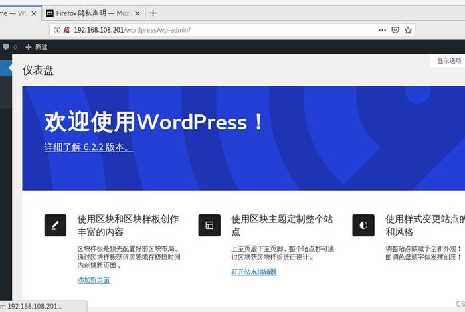Open the 详细了解 6.2.2 版本 link
The width and height of the screenshot is (465, 312).
pos(88,147)
